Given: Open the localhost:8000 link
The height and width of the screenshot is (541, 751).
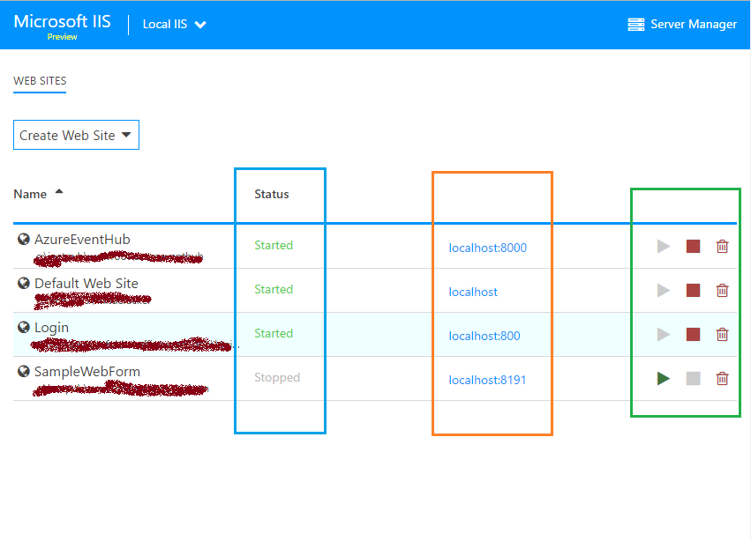Looking at the screenshot, I should 487,248.
